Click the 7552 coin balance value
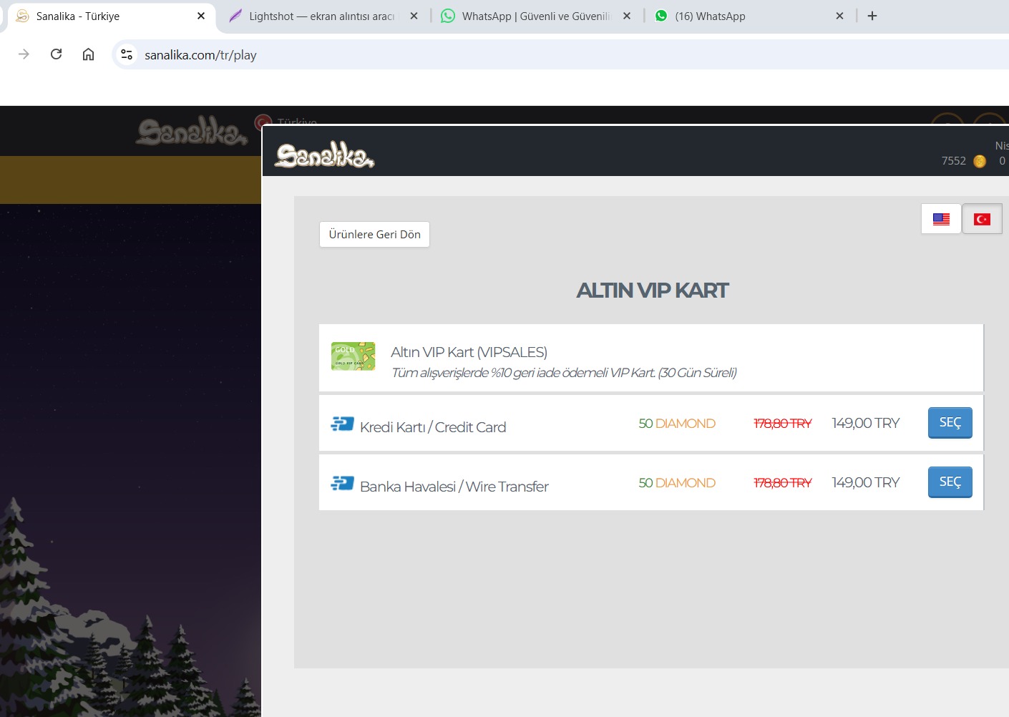 pos(953,161)
